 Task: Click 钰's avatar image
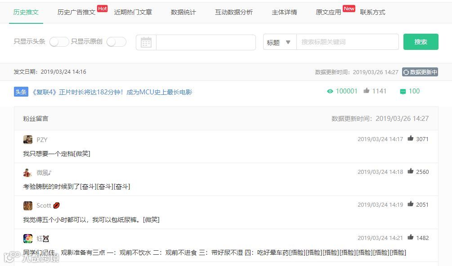(28, 239)
